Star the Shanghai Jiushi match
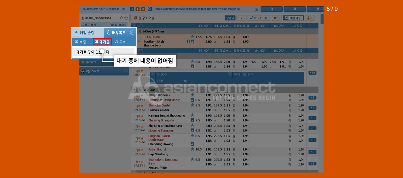Image resolution: width=403 pixels, height=178 pixels. [192, 105]
